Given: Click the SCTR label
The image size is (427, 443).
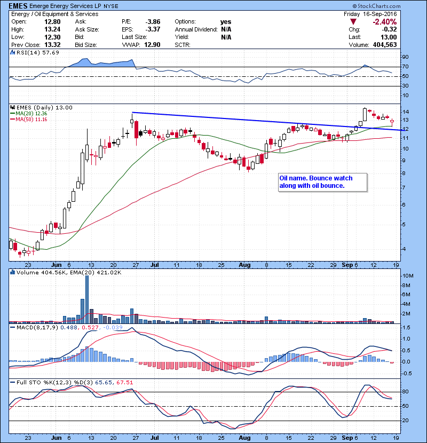Looking at the screenshot, I should pyautogui.click(x=183, y=45).
